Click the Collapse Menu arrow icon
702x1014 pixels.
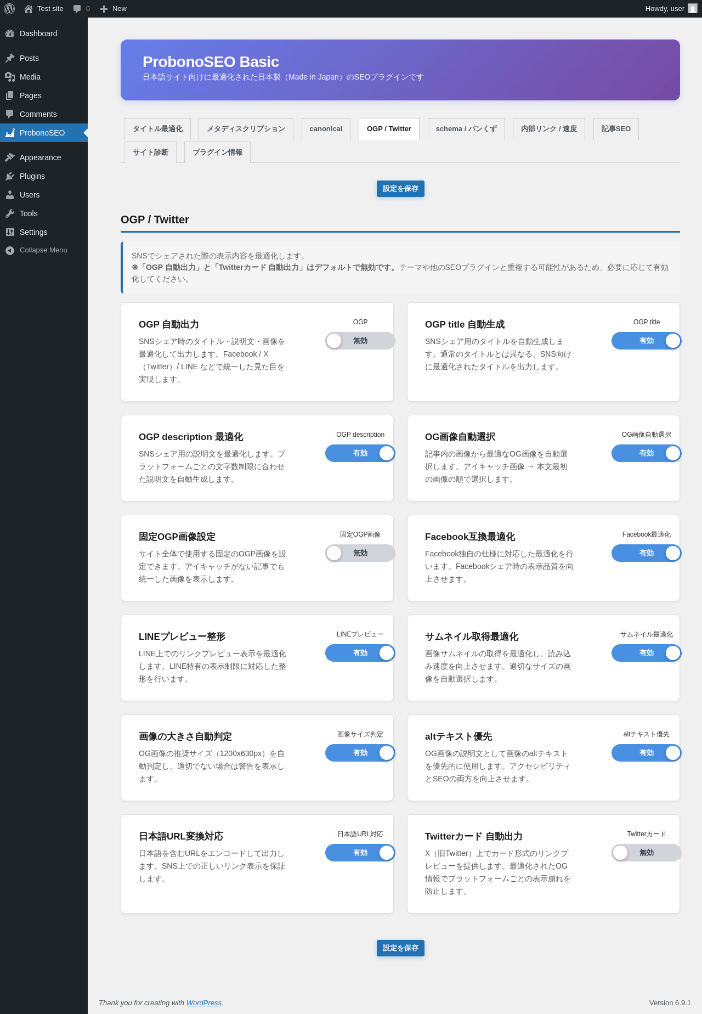click(10, 250)
